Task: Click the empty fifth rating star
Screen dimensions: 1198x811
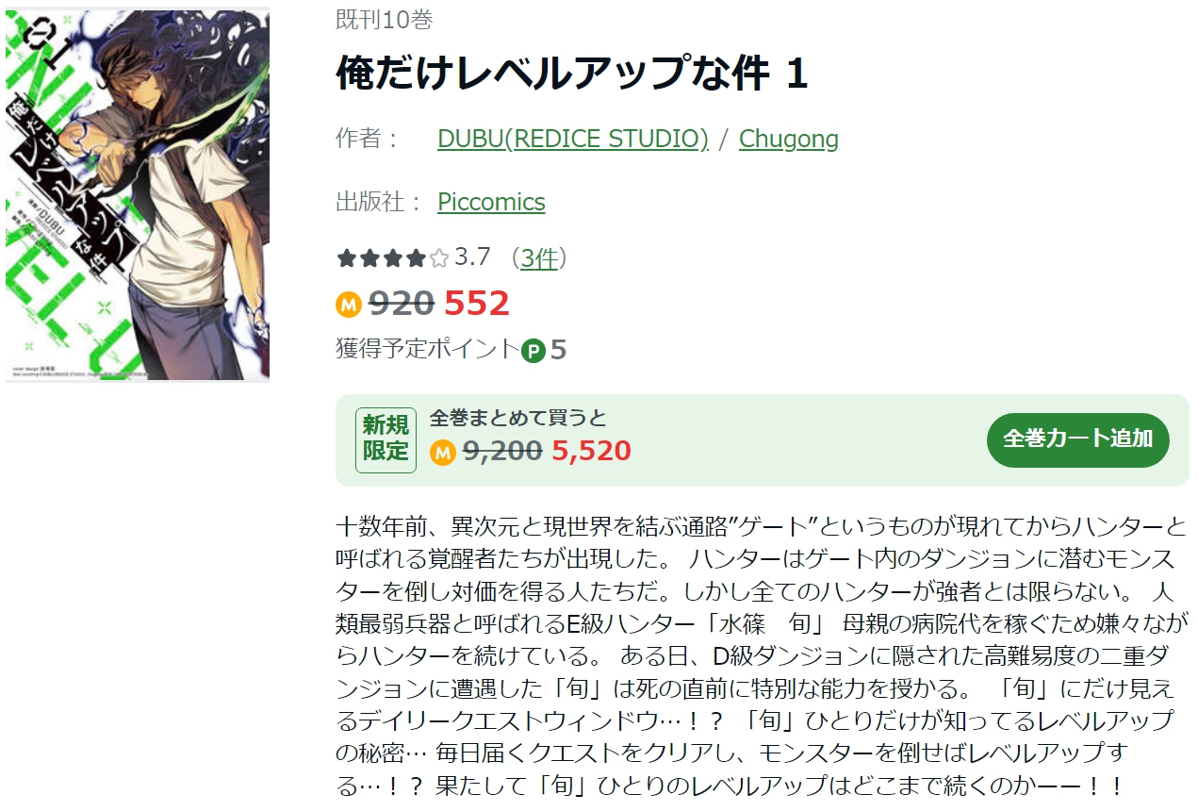Action: (439, 258)
